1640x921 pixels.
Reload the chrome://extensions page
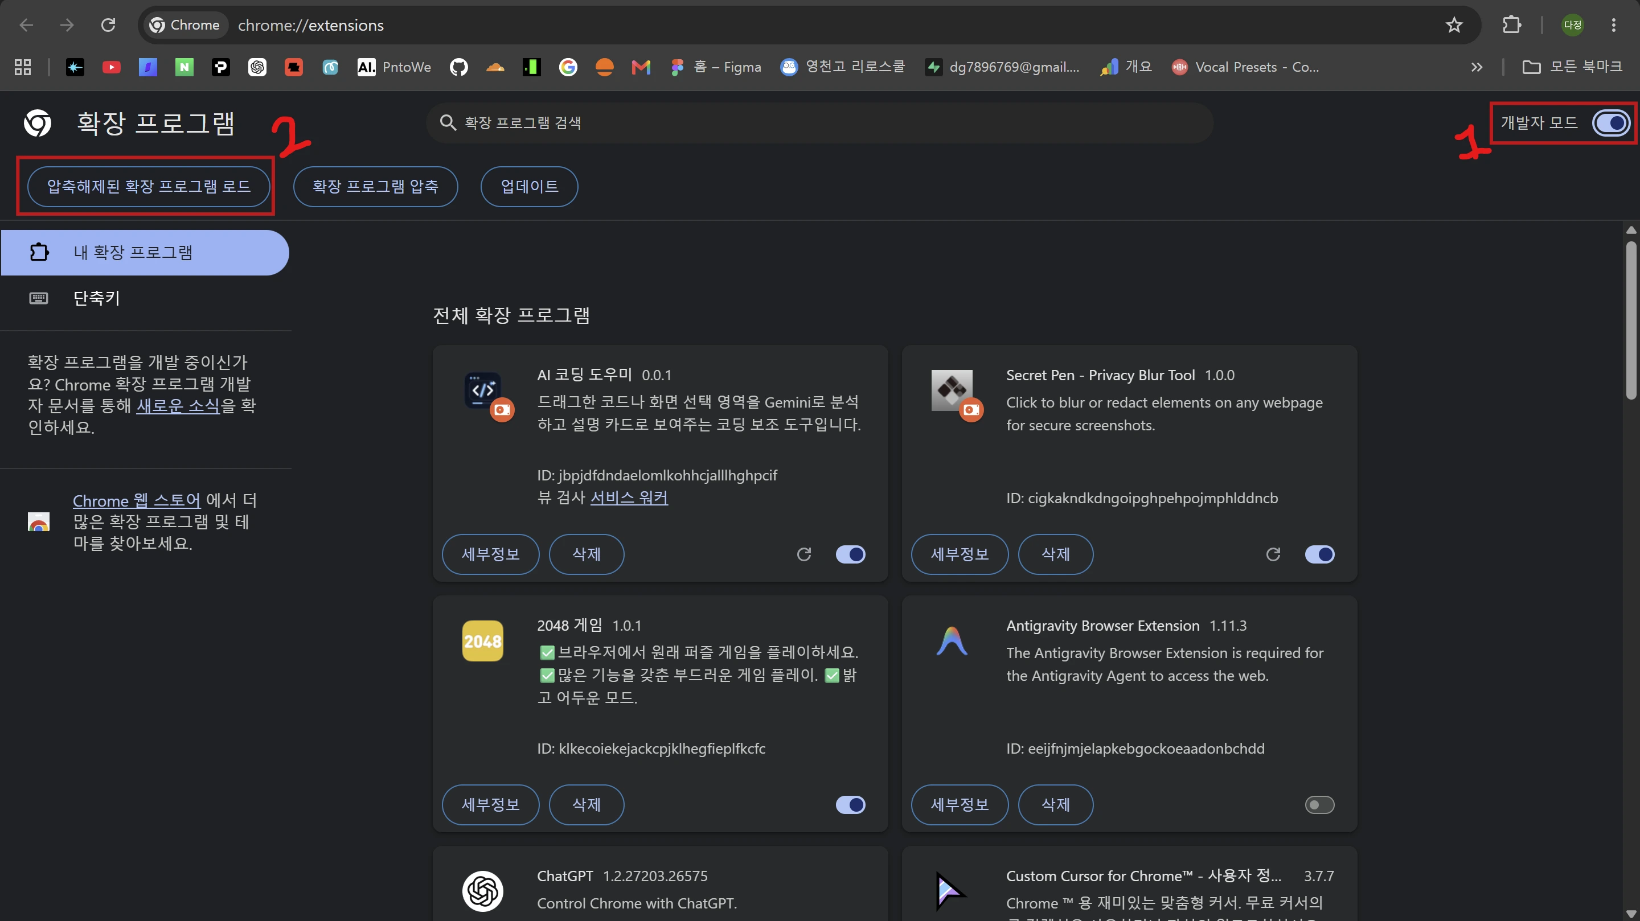pyautogui.click(x=108, y=25)
